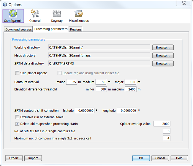The width and height of the screenshot is (193, 166).
Task: Close the Options dialog window
Action: point(183,3)
